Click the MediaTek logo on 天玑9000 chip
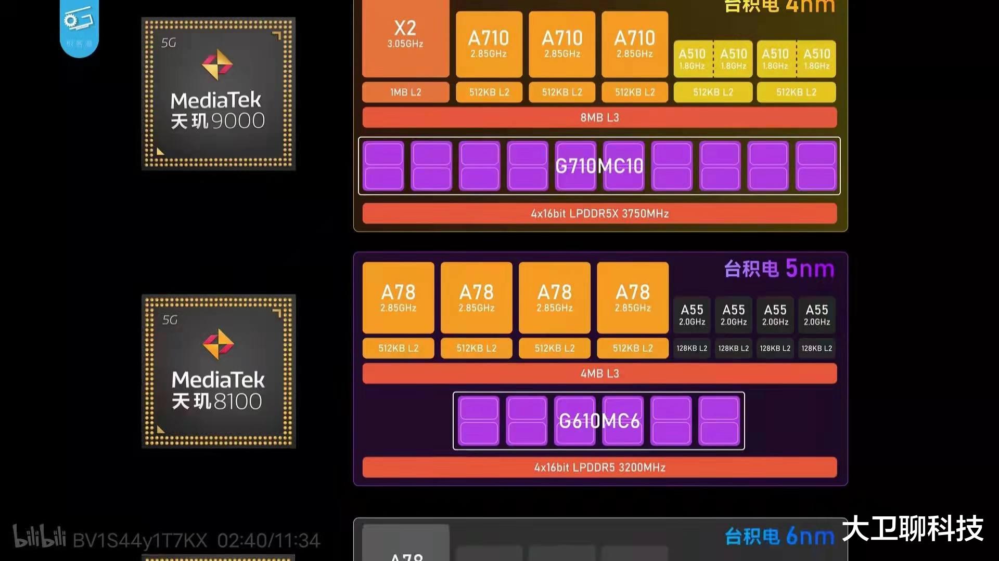The image size is (999, 561). 217,65
